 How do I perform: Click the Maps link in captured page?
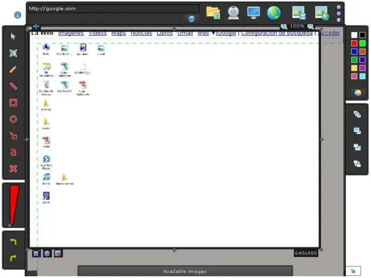coord(119,33)
